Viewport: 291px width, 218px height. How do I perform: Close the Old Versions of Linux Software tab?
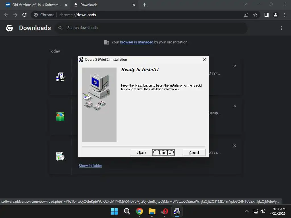coord(66,5)
